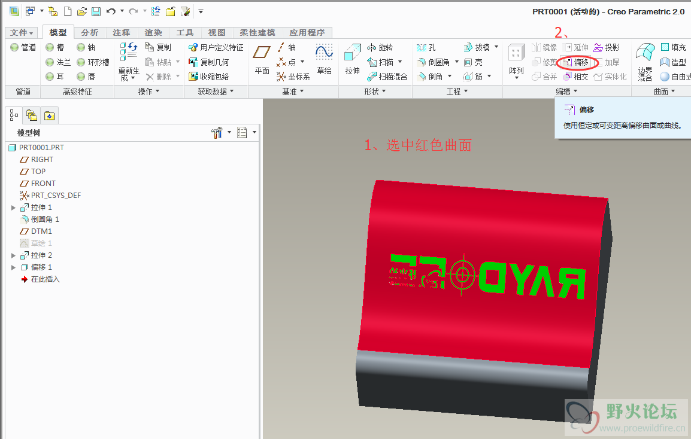Expand the 工程 group dropdown

click(x=457, y=92)
